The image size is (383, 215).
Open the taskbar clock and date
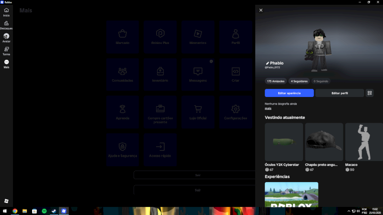pos(375,211)
